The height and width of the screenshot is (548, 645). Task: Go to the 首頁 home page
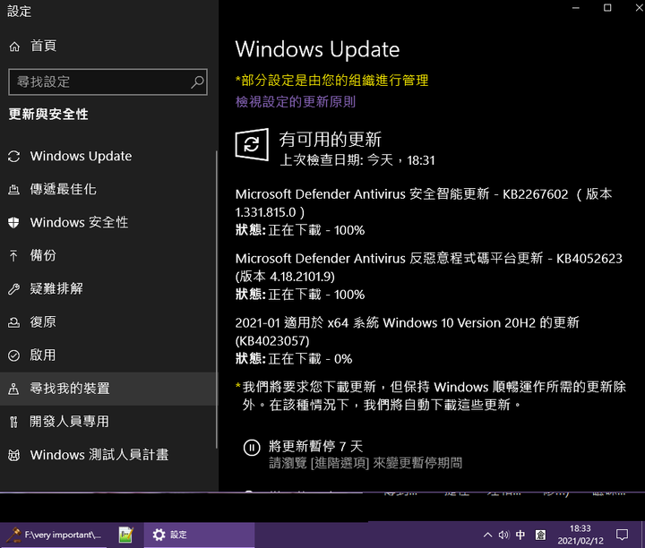click(43, 46)
